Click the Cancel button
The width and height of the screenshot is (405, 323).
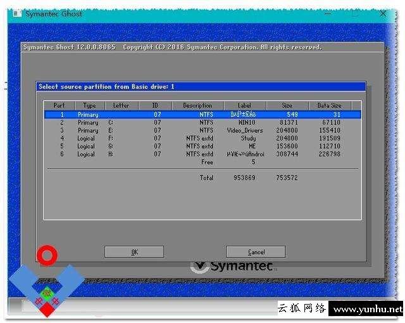point(256,251)
